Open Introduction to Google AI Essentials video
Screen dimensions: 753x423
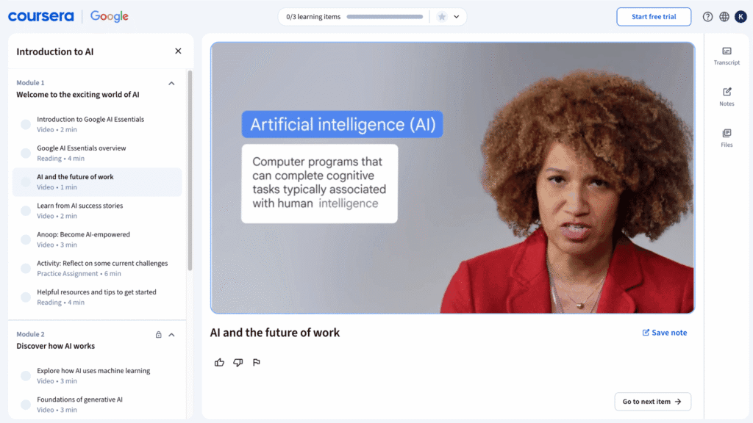pyautogui.click(x=98, y=124)
